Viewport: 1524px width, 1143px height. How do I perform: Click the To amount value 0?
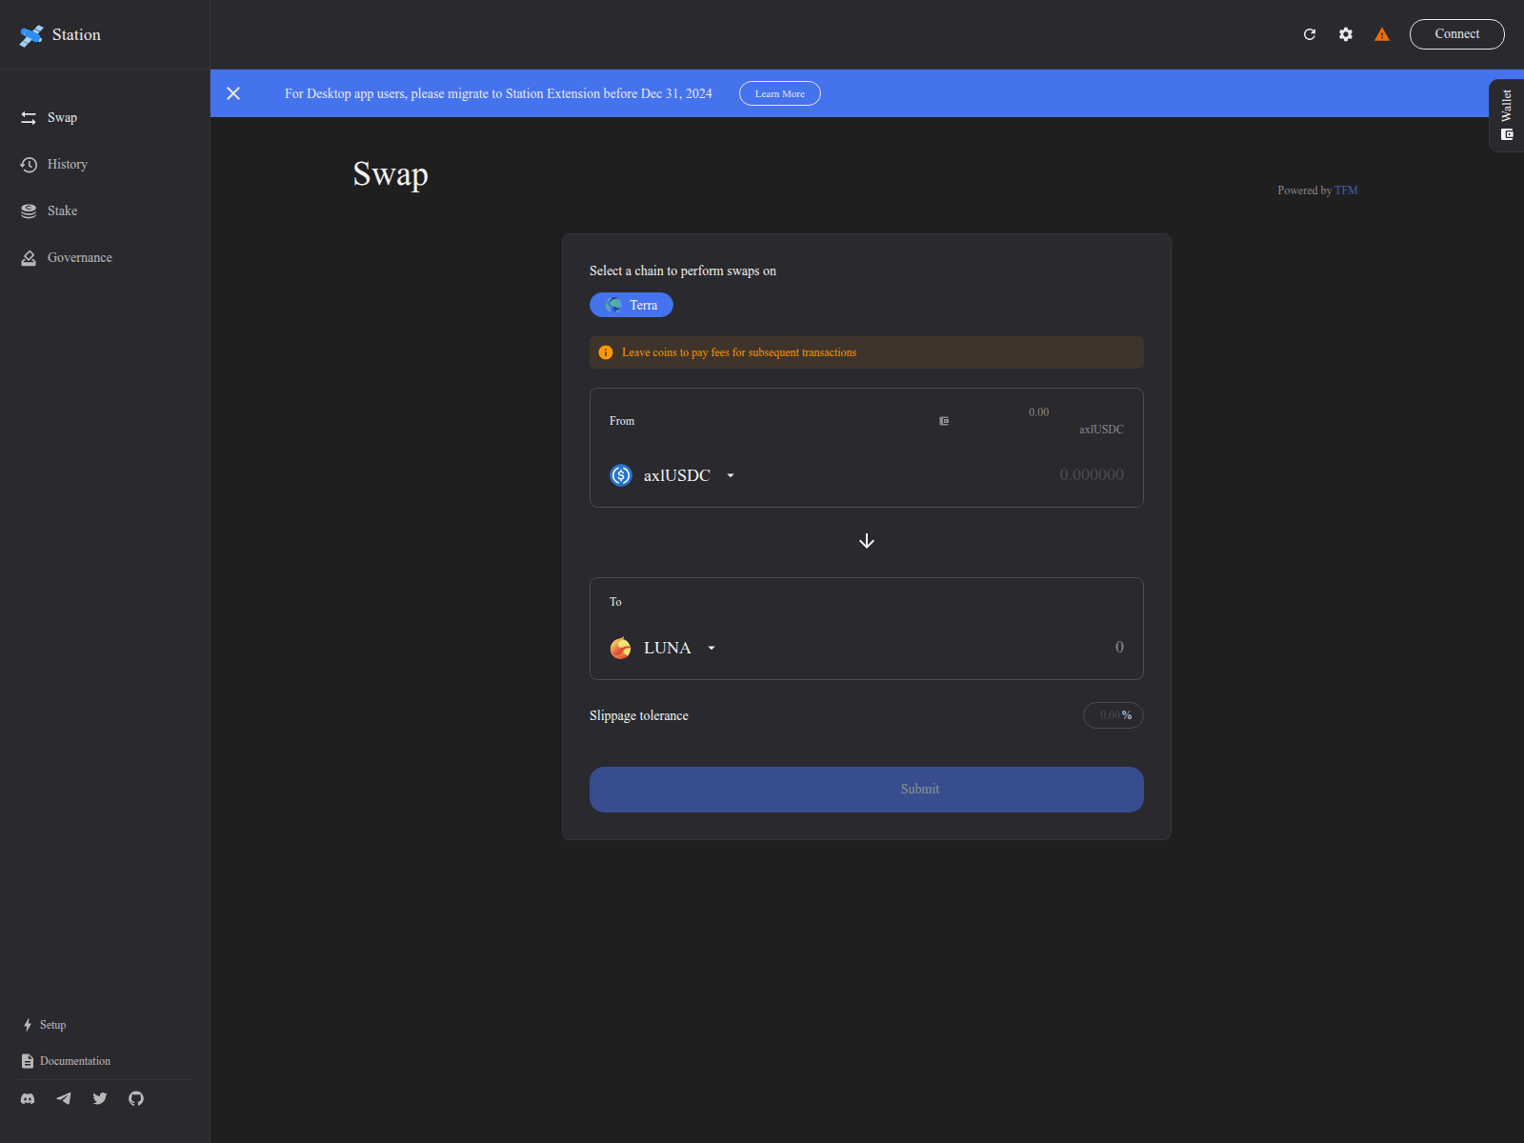(x=1119, y=647)
